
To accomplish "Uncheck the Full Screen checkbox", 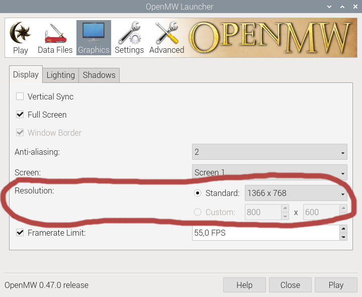I will pos(20,114).
